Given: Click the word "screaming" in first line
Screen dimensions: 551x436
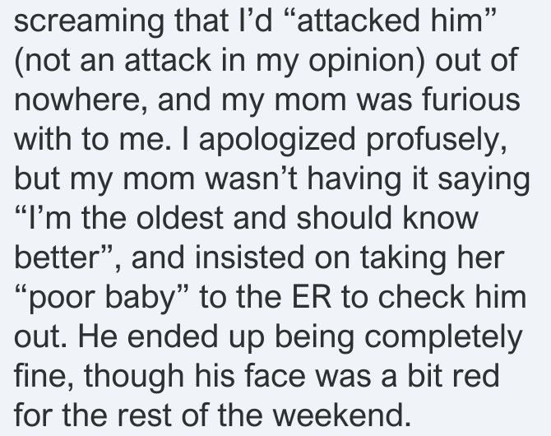Looking at the screenshot, I should [x=89, y=21].
